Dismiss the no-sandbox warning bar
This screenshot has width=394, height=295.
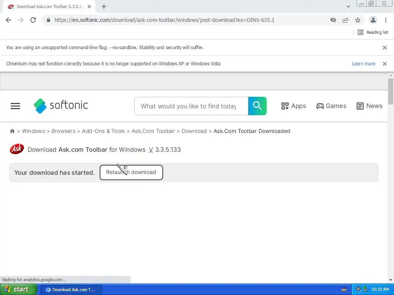click(385, 48)
